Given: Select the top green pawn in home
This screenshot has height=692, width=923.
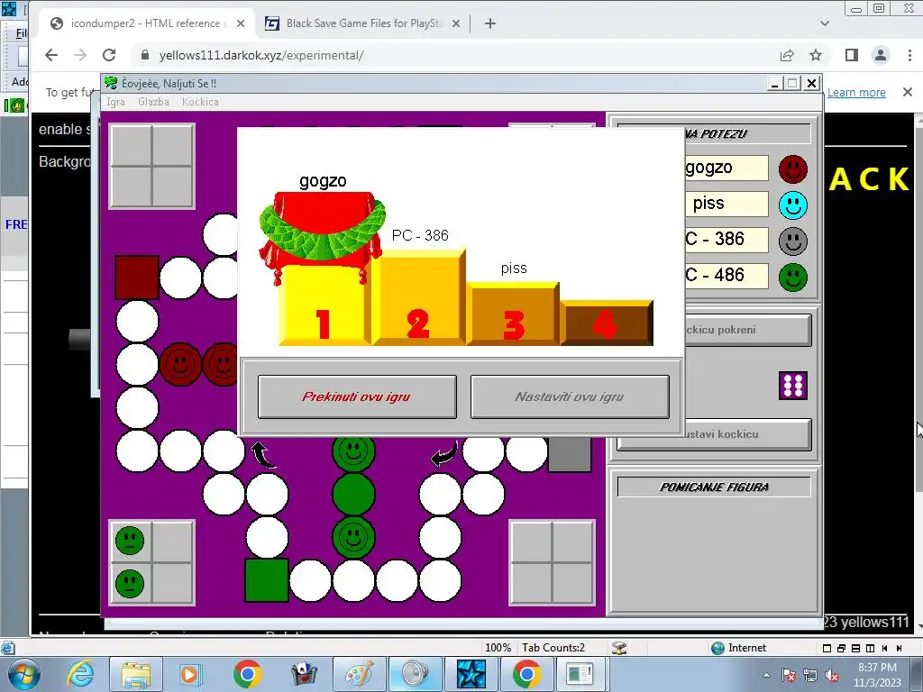Looking at the screenshot, I should [x=130, y=541].
